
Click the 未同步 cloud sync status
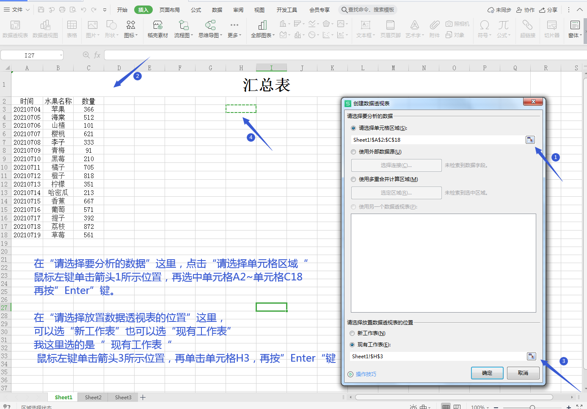(x=499, y=10)
